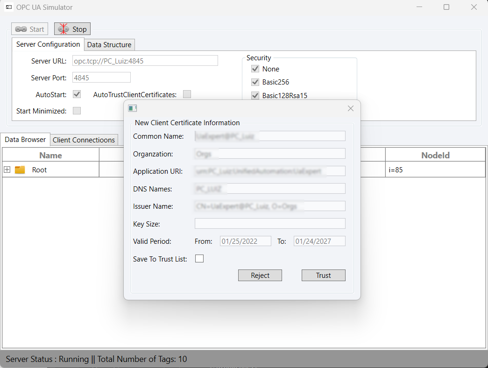The height and width of the screenshot is (368, 488).
Task: Toggle the AutoTrustClientCertificates checkbox
Action: click(187, 94)
